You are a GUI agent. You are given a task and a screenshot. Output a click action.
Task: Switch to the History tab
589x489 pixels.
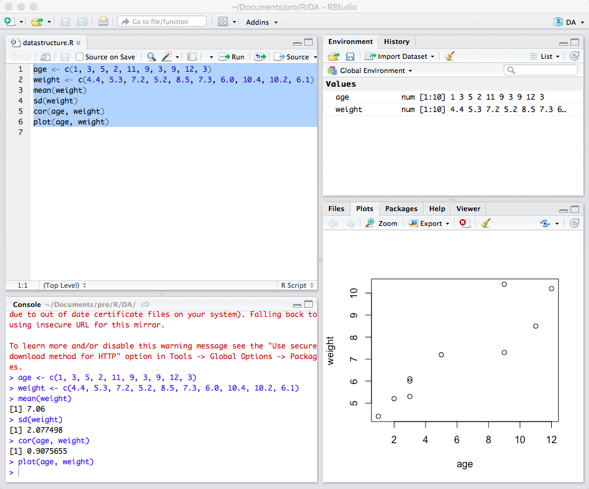pos(396,41)
